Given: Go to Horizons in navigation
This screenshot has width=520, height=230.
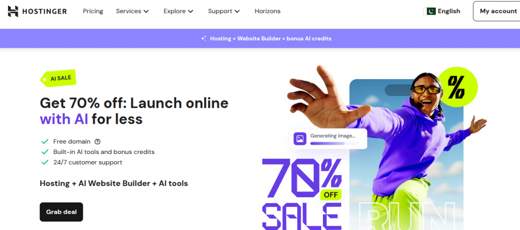Looking at the screenshot, I should (267, 11).
